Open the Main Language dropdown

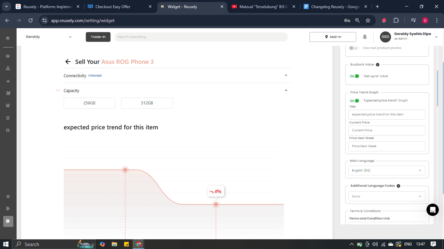[387, 171]
